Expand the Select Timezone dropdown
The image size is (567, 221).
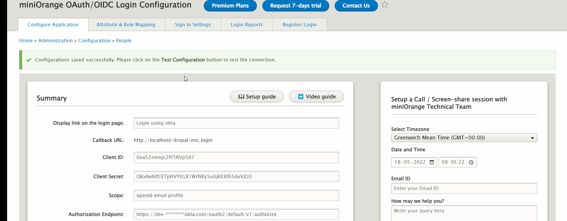(464, 138)
